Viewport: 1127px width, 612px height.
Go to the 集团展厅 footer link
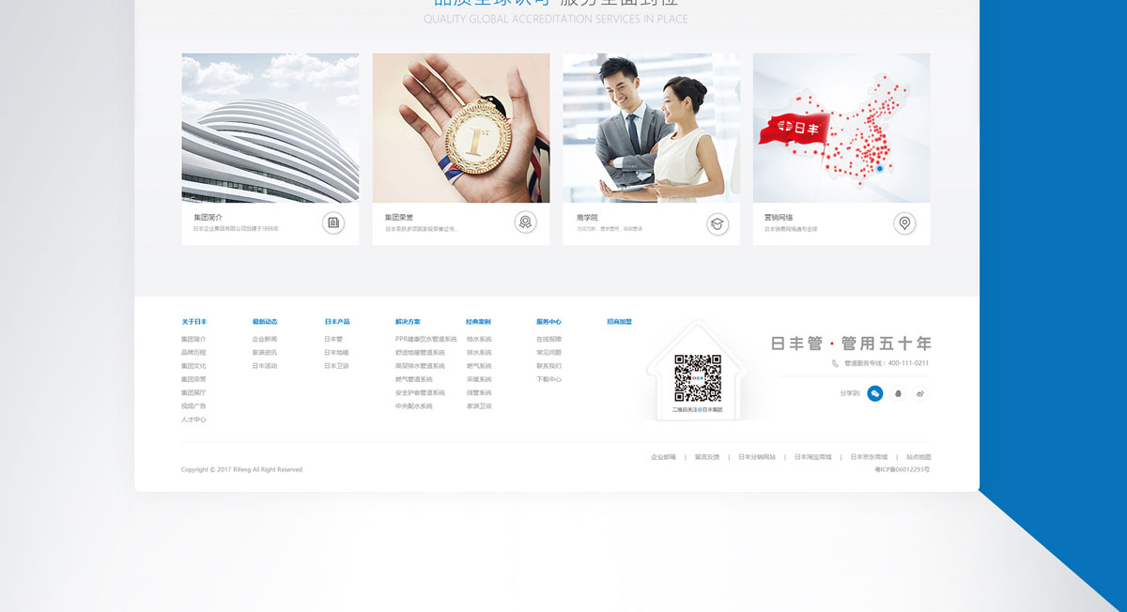193,392
